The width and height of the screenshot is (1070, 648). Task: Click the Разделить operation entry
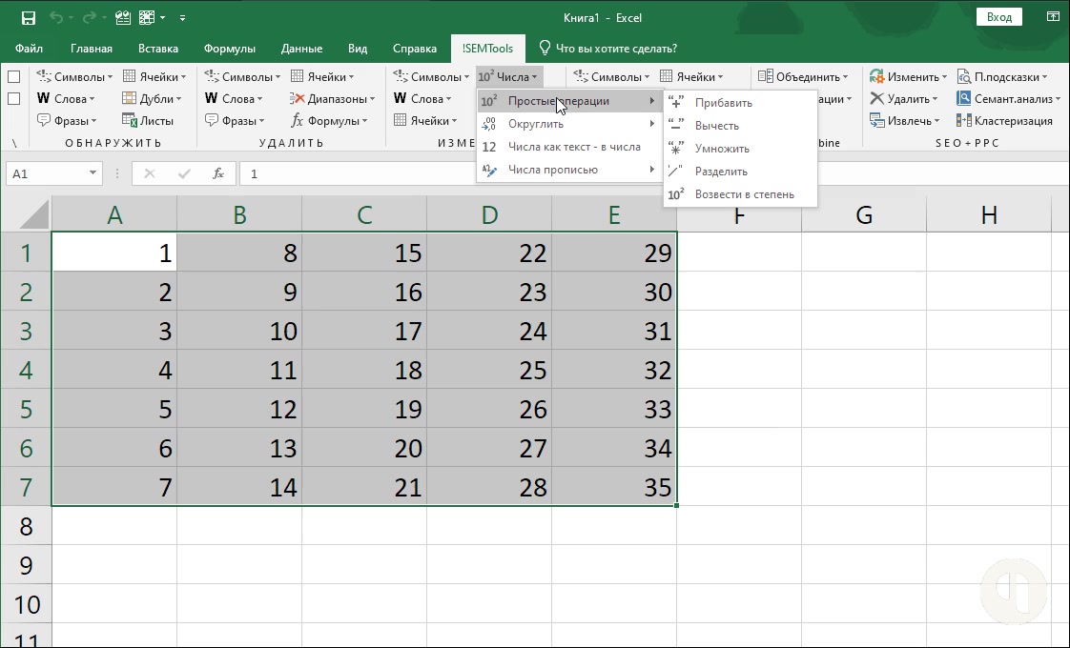click(x=721, y=172)
